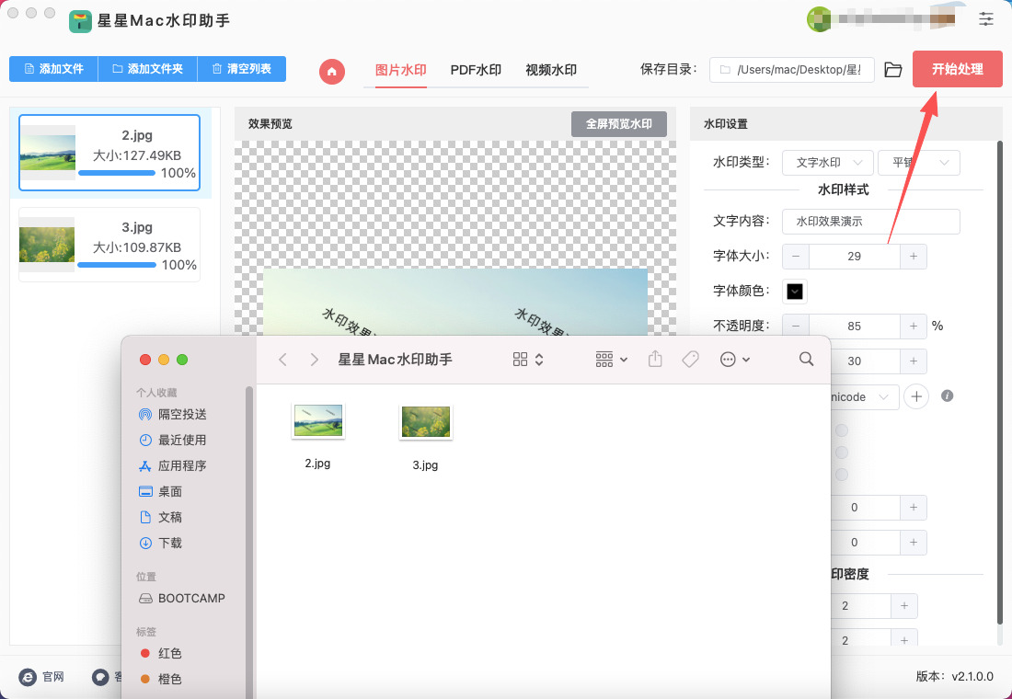Click the 全屏预览水印 button
The image size is (1012, 699).
tap(618, 124)
